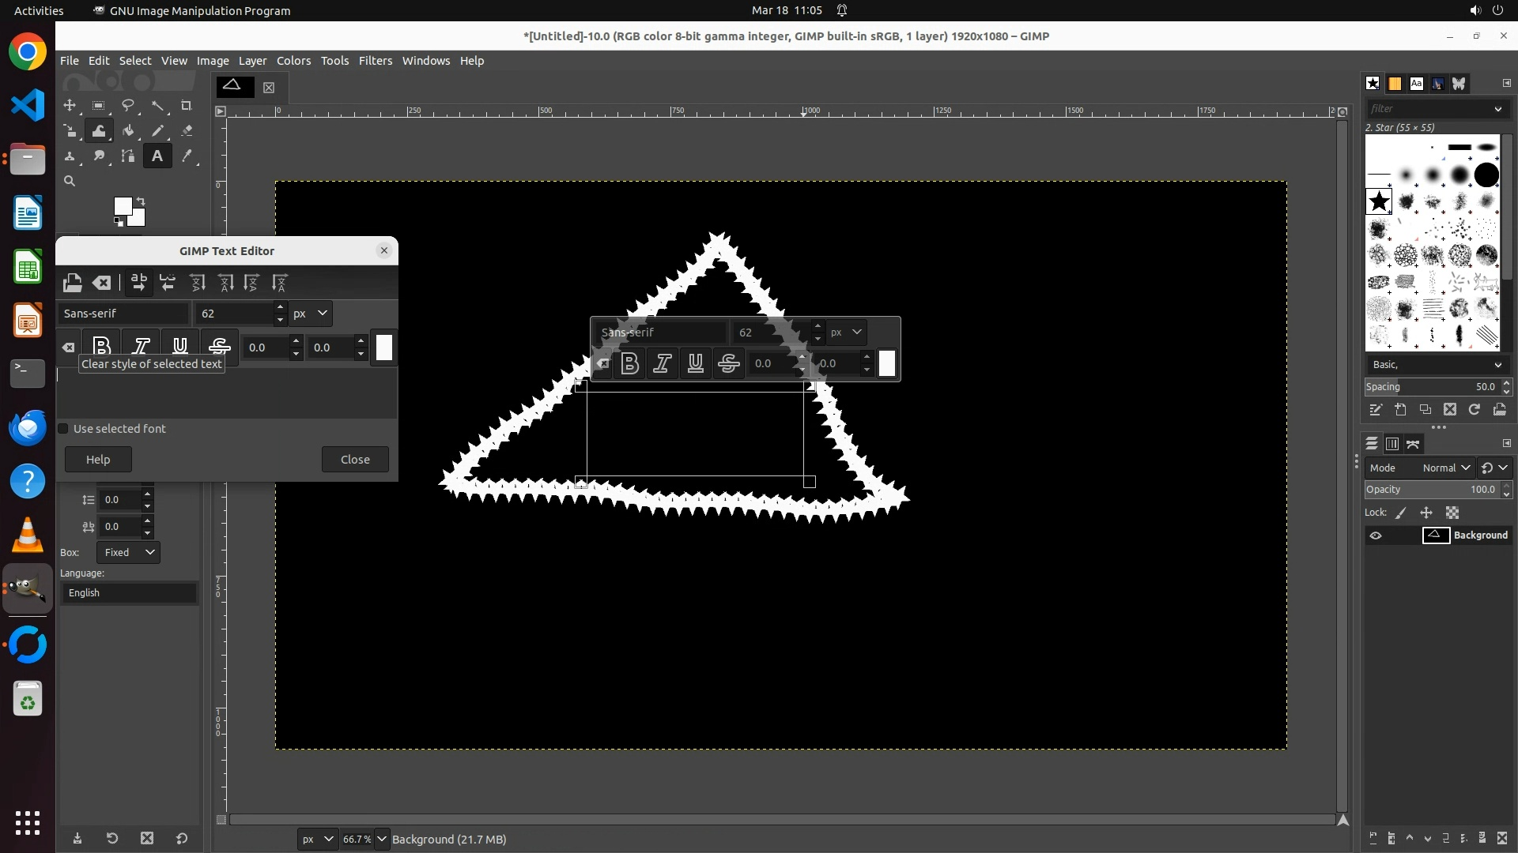
Task: Hide the Background layer with eye icon
Action: click(x=1376, y=535)
